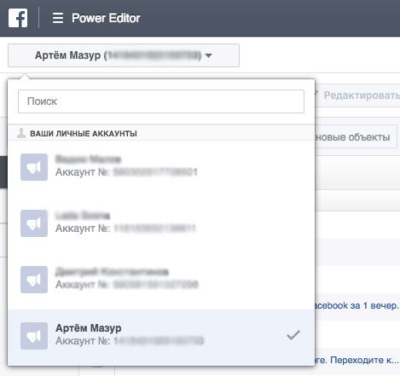
Task: Open the link ending with 'за 1 вечер.'
Action: [x=356, y=306]
